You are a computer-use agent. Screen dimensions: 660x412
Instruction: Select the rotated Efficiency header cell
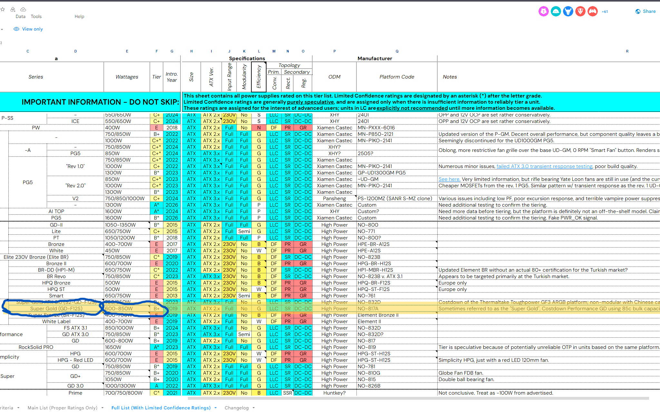pyautogui.click(x=259, y=77)
